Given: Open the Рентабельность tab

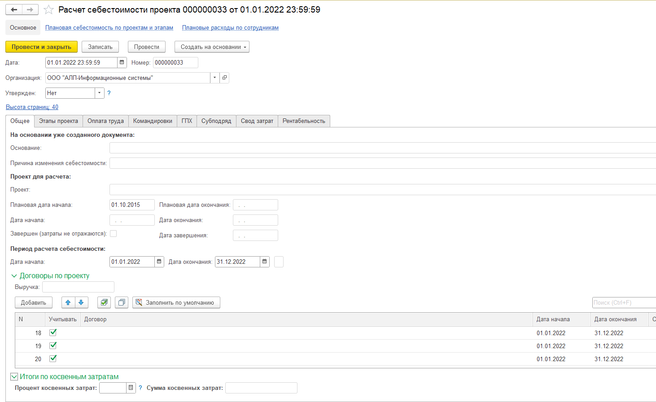Looking at the screenshot, I should coord(304,121).
